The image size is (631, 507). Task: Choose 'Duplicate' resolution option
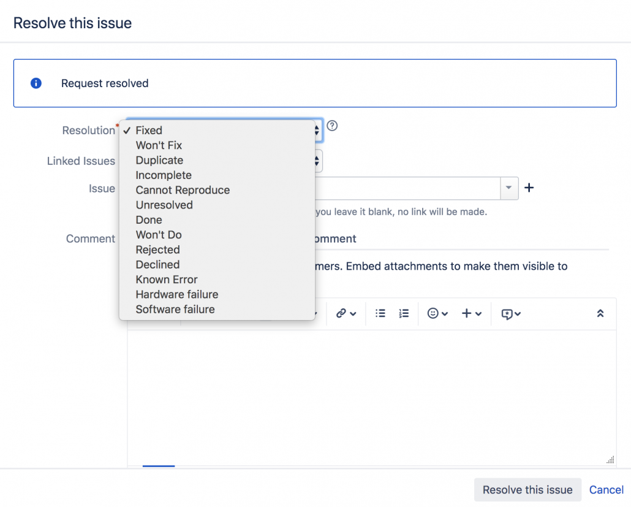coord(159,160)
